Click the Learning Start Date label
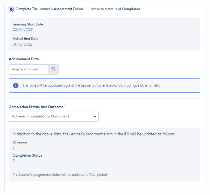 coord(28,24)
